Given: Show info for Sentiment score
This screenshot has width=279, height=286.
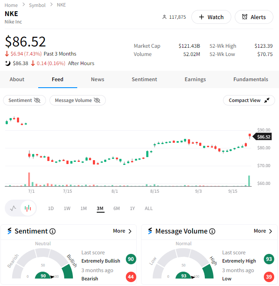Looking at the screenshot, I should (x=53, y=231).
